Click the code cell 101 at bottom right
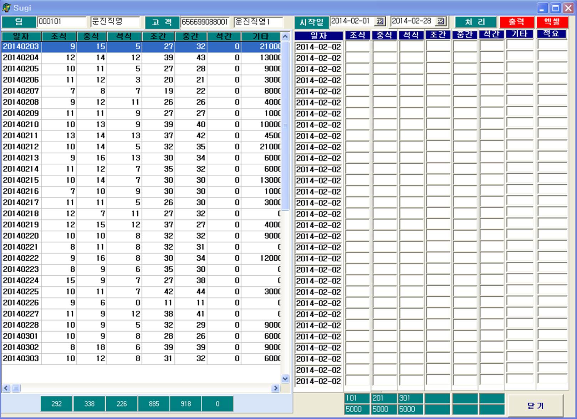The width and height of the screenshot is (577, 419). click(x=357, y=398)
